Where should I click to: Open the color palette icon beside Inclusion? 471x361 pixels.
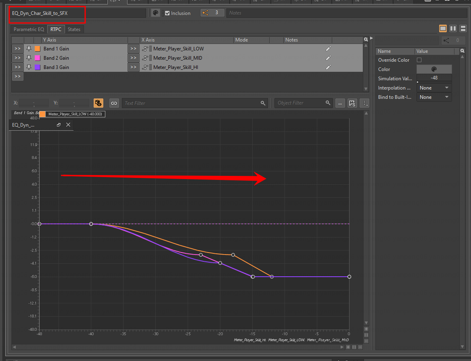click(x=155, y=13)
